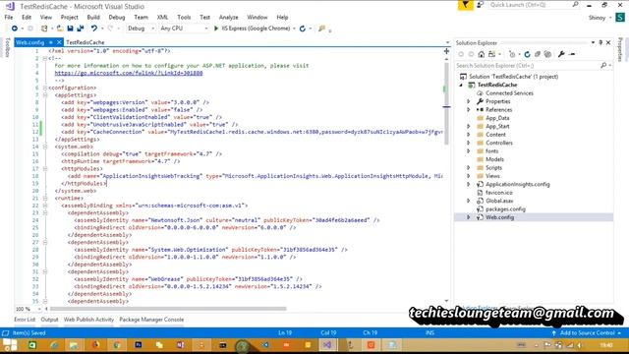Click the Home icon in Solution Explorer
This screenshot has height=354, width=629.
coord(482,54)
